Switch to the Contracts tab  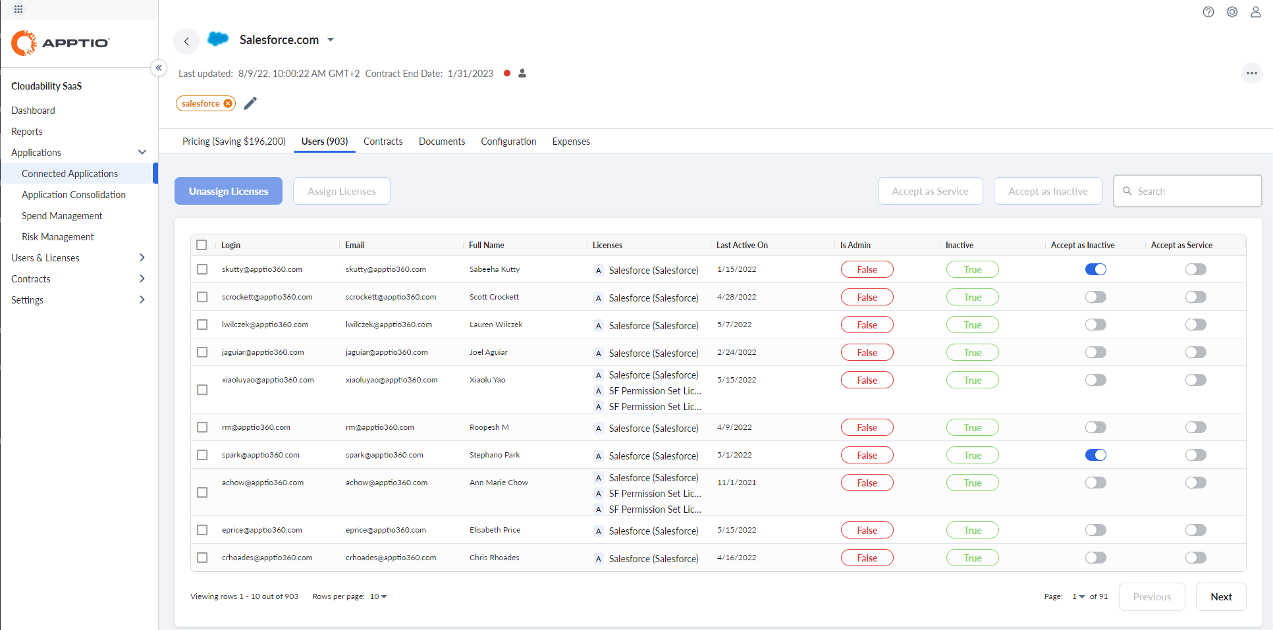[x=383, y=141]
